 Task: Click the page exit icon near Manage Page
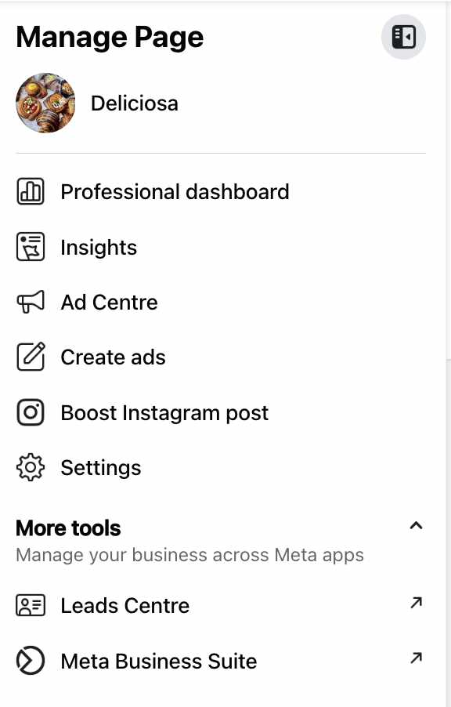[403, 36]
